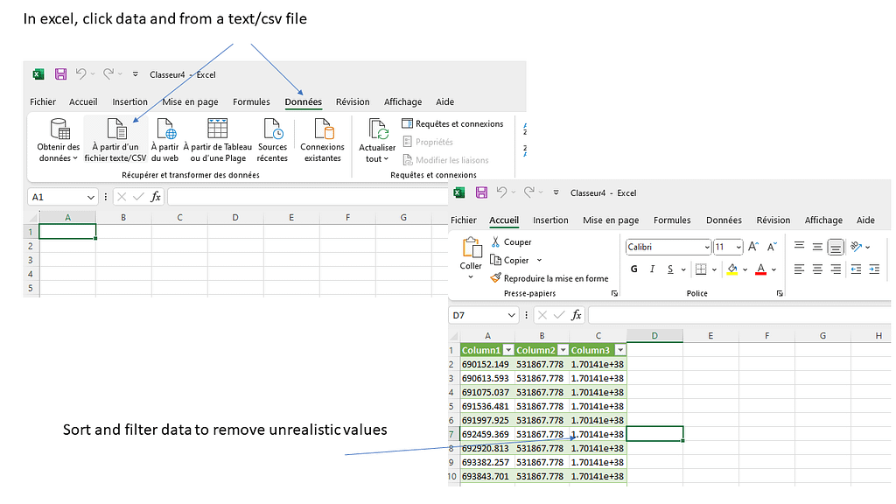Toggle bold (G) formatting
This screenshot has width=896, height=504.
pos(633,269)
